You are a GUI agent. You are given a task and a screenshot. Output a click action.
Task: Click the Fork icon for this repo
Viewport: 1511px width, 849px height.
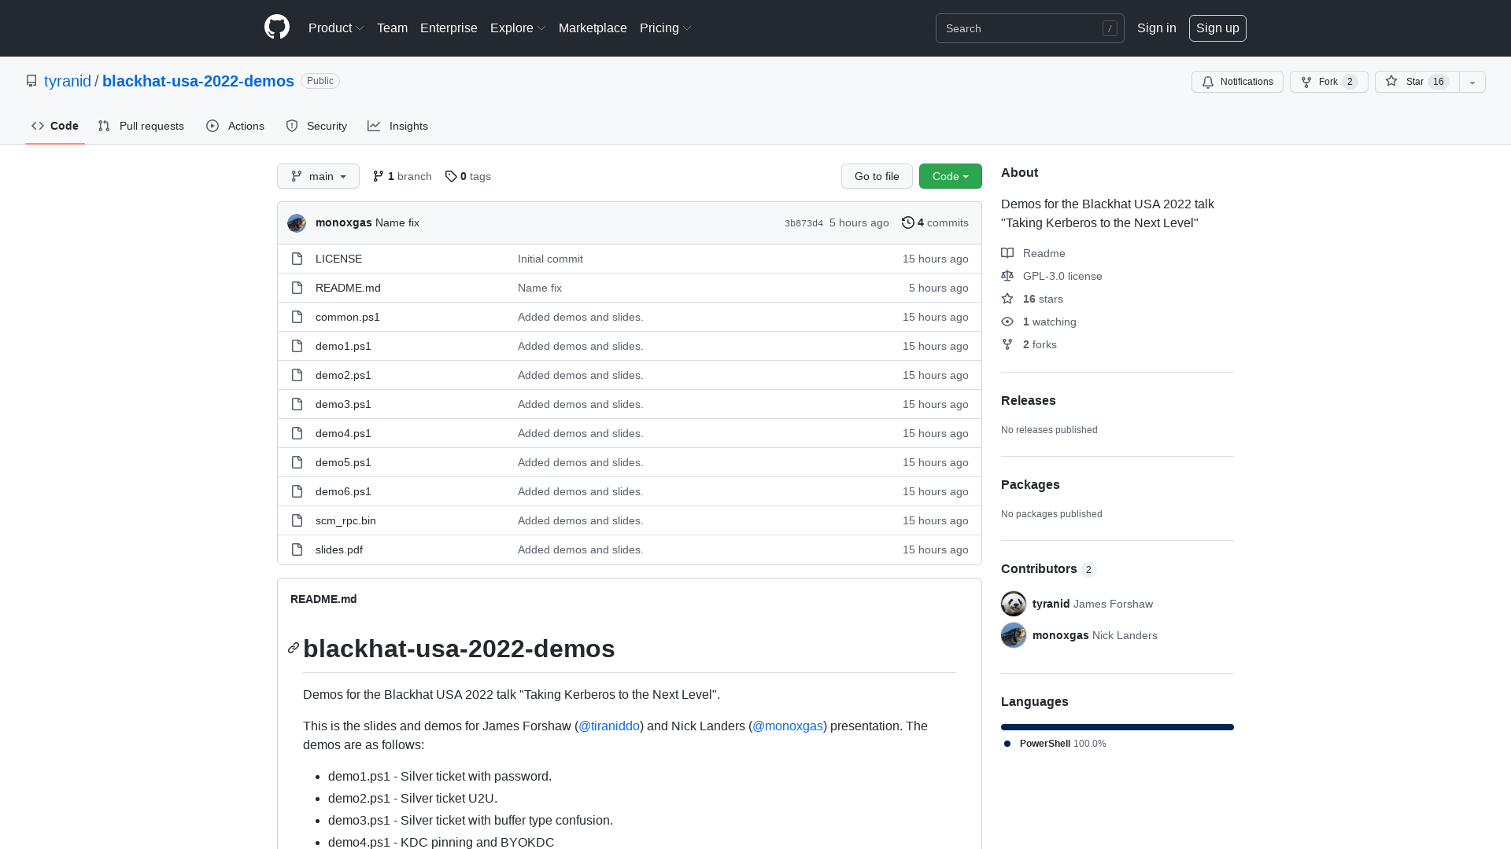(x=1306, y=82)
